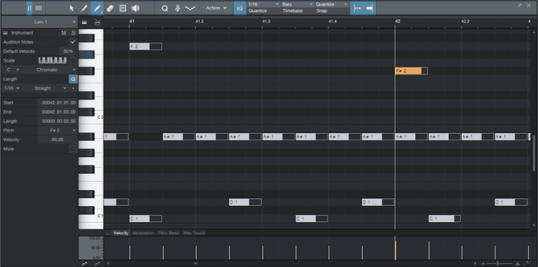The image size is (538, 267).
Task: Open the Action menu
Action: (x=216, y=8)
